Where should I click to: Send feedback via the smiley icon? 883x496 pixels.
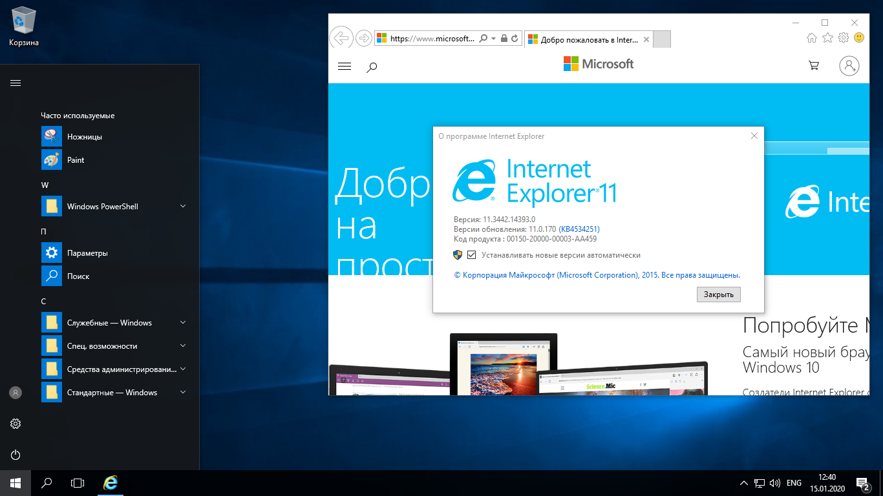point(858,38)
